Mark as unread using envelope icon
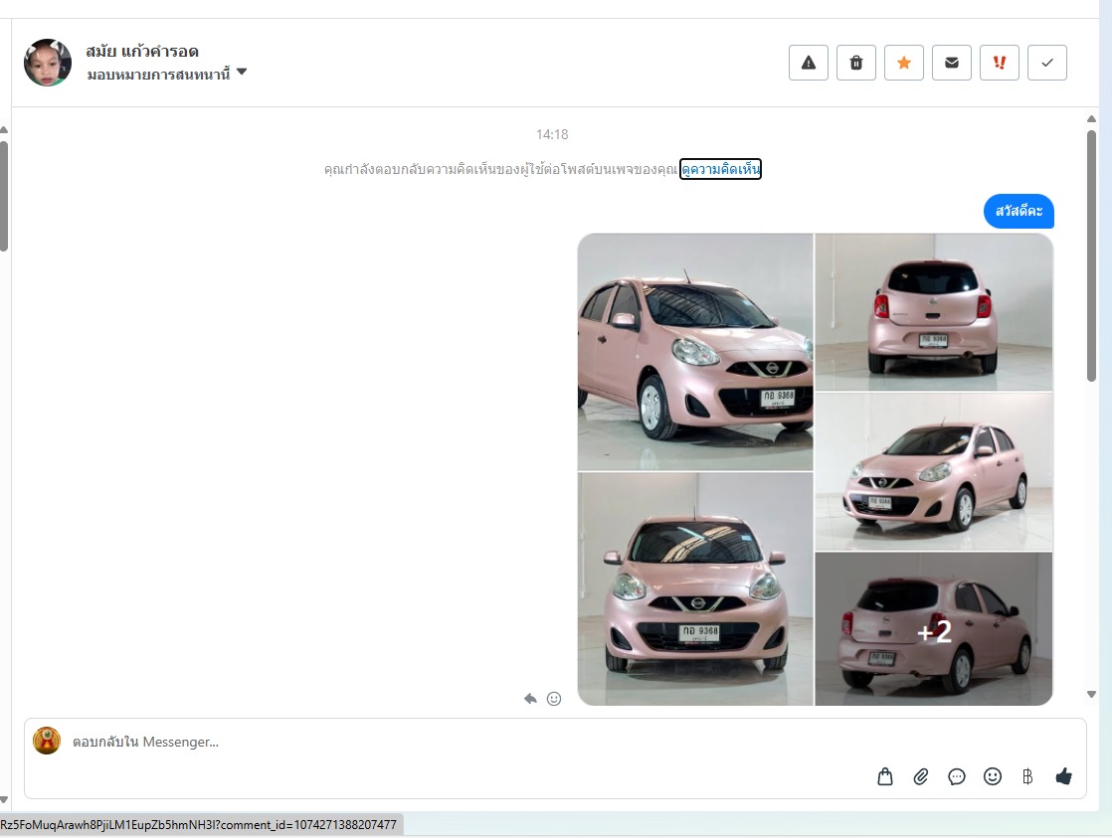1112x838 pixels. pyautogui.click(x=951, y=63)
